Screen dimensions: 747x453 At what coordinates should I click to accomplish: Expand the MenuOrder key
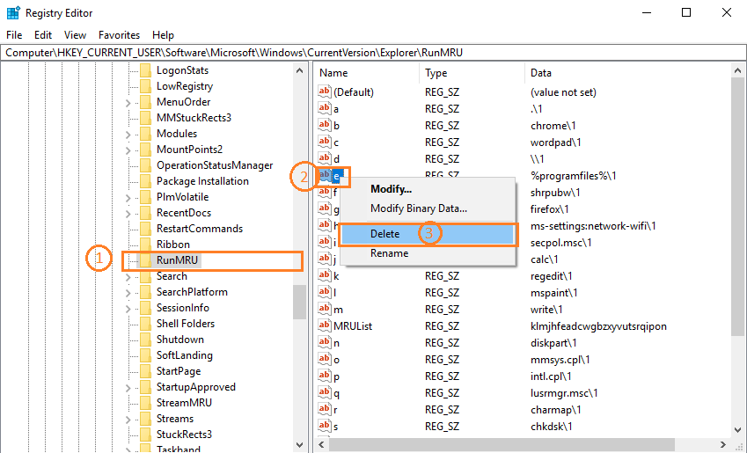point(128,102)
